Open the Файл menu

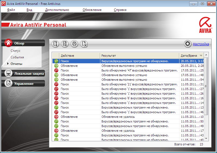click(x=11, y=10)
